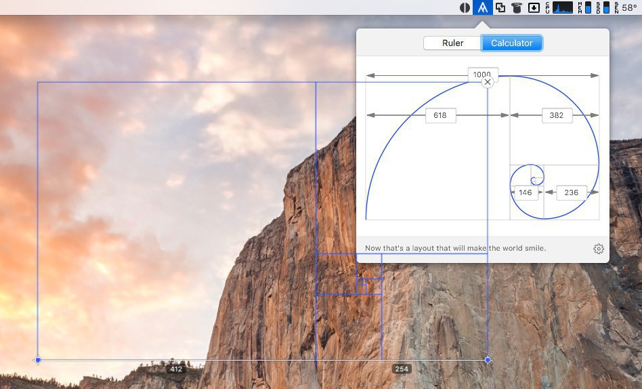Screen dimensions: 642x389
Task: Click the right blue ruler handle
Action: pyautogui.click(x=488, y=360)
